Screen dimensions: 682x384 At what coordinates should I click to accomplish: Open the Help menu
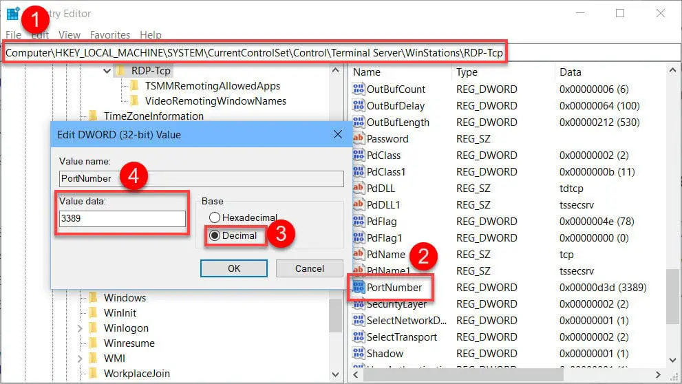click(151, 35)
